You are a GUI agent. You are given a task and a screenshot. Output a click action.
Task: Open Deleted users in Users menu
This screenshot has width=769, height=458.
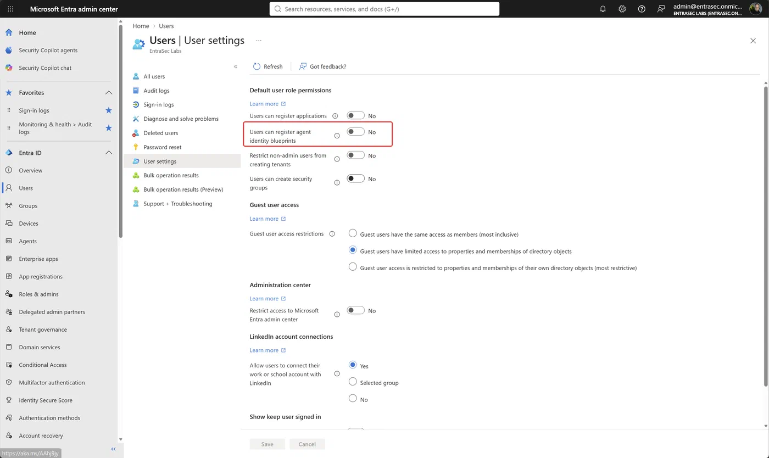(161, 133)
